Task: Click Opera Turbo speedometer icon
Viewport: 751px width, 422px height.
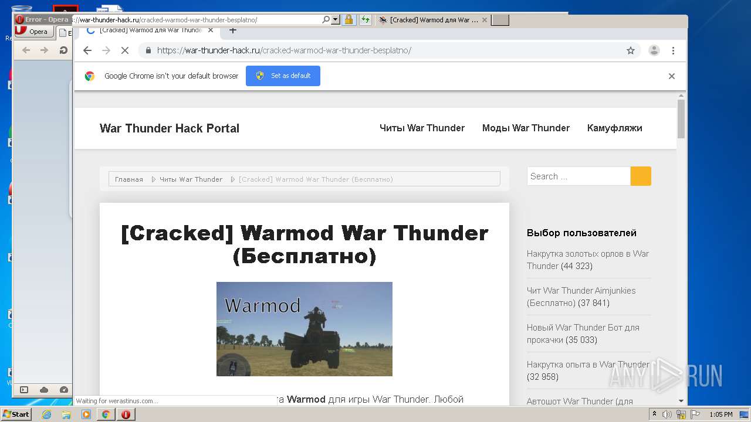Action: 64,390
